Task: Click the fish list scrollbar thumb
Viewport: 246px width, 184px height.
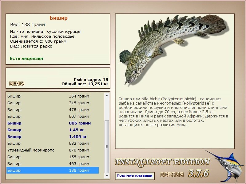Action: (x=107, y=147)
